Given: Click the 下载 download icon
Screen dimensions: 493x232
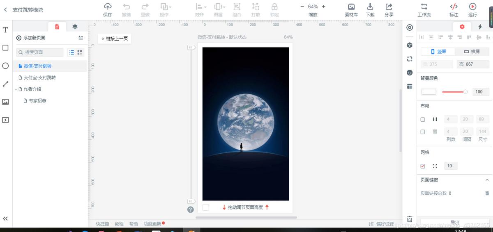Looking at the screenshot, I should click(x=370, y=7).
